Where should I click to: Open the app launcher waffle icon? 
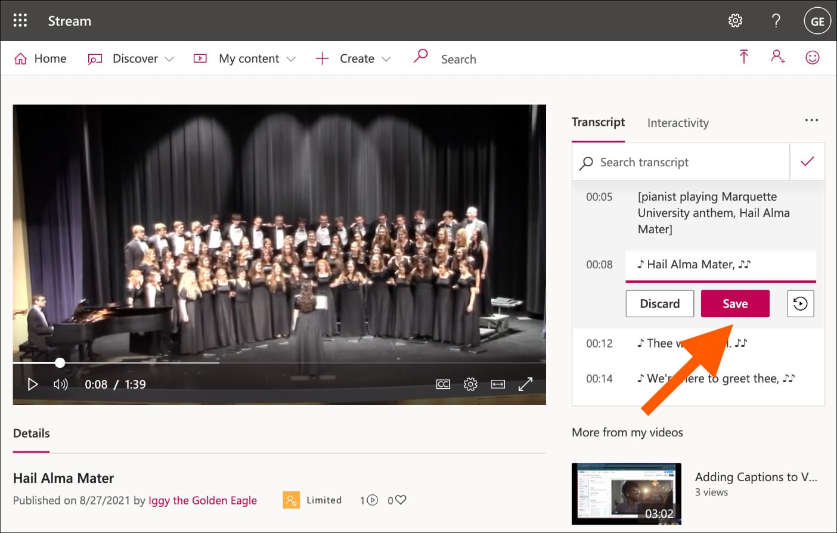(x=20, y=21)
